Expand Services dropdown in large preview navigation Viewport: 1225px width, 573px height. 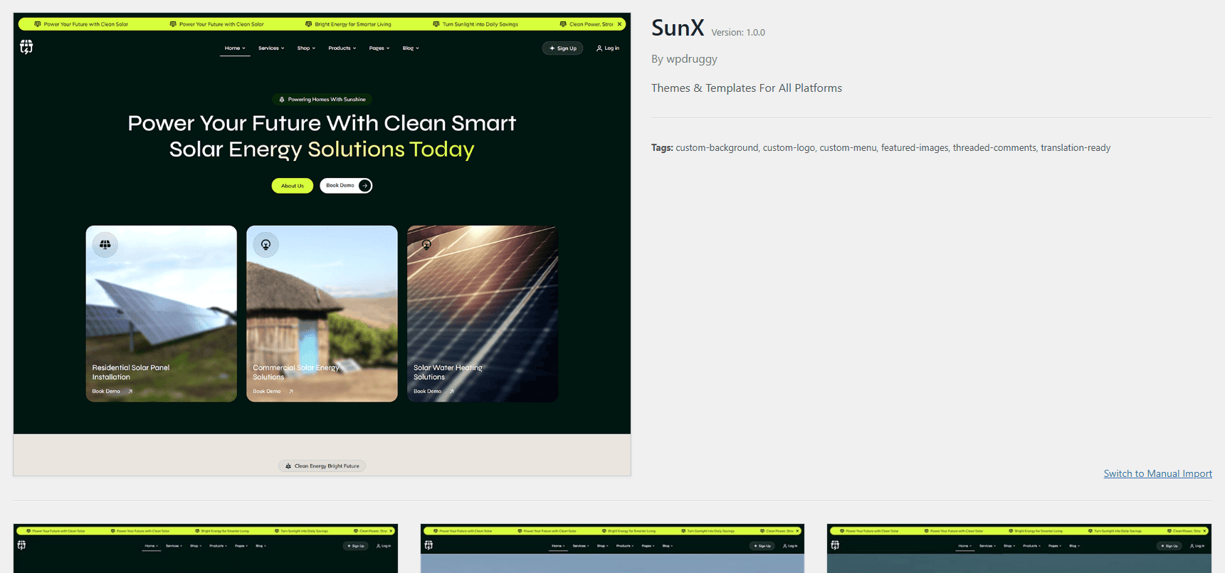(271, 48)
